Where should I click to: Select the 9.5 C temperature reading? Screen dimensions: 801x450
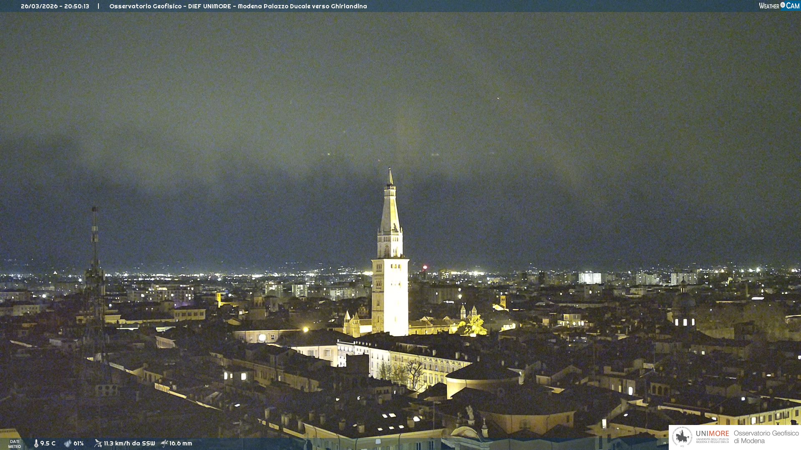[x=48, y=443]
